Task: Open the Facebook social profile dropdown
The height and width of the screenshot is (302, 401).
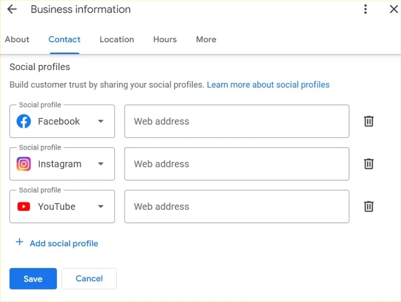Action: 62,121
